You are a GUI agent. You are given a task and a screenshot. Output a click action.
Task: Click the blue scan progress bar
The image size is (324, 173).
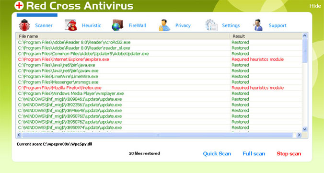coord(37,15)
